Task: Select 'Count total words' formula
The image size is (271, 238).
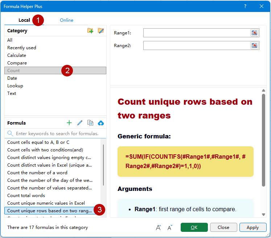Action: [x=53, y=195]
